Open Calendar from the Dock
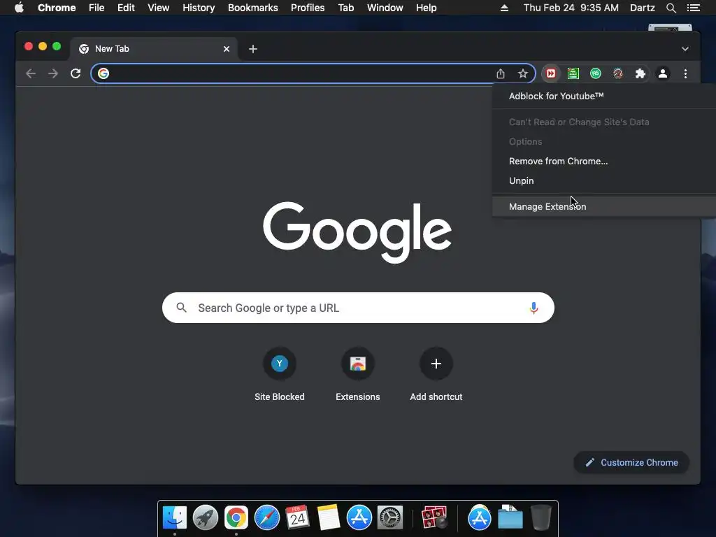 [297, 517]
